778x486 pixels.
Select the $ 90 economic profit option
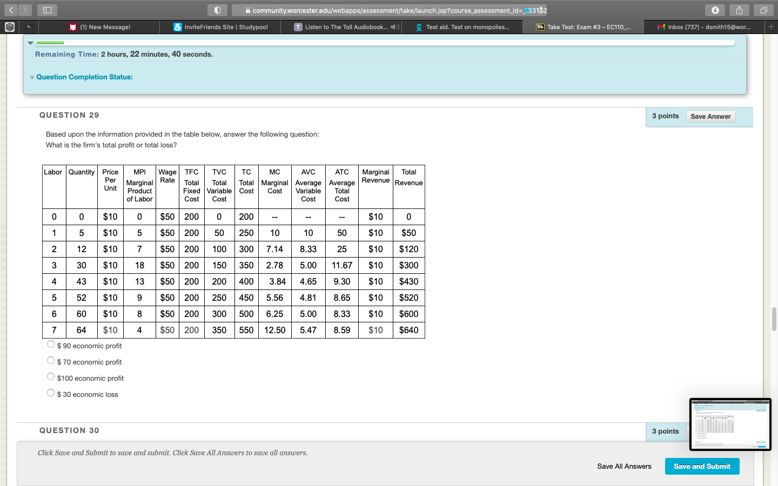51,344
